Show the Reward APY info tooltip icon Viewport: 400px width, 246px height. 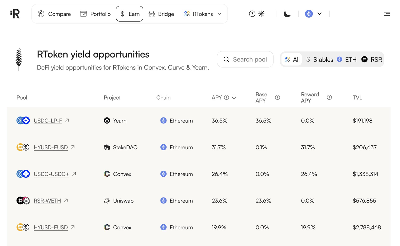pyautogui.click(x=329, y=97)
